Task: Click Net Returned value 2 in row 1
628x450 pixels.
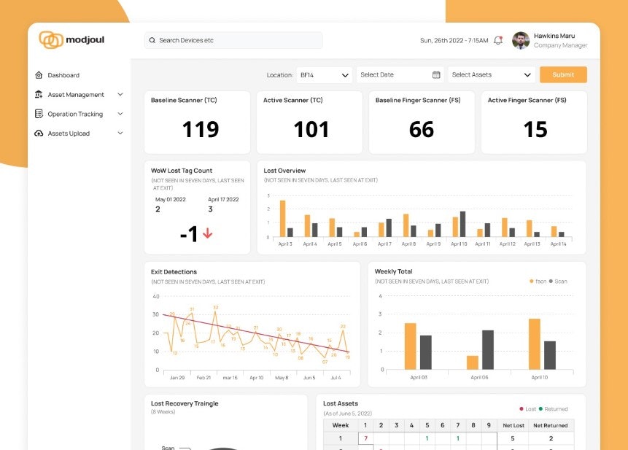Action: click(x=551, y=438)
